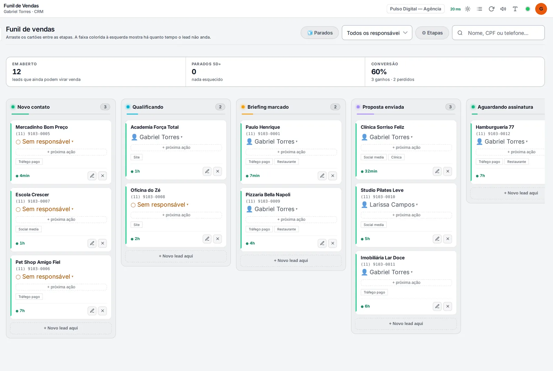The image size is (553, 371).
Task: Open assignee dropdown on Hamburgueria 77 card
Action: [x=502, y=142]
